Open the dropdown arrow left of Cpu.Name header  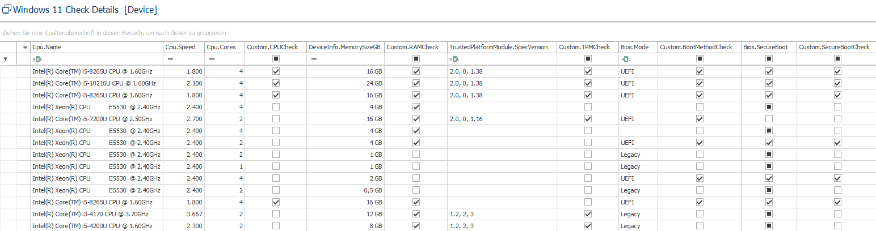point(25,47)
